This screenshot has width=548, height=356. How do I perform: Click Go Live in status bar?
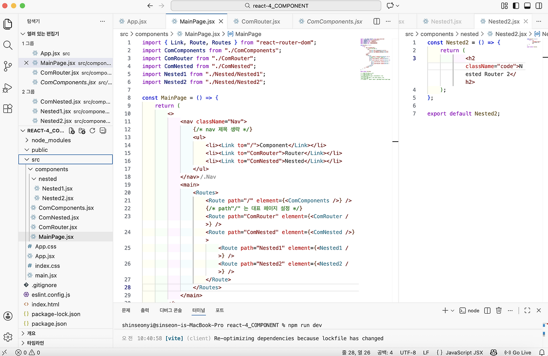click(x=518, y=353)
